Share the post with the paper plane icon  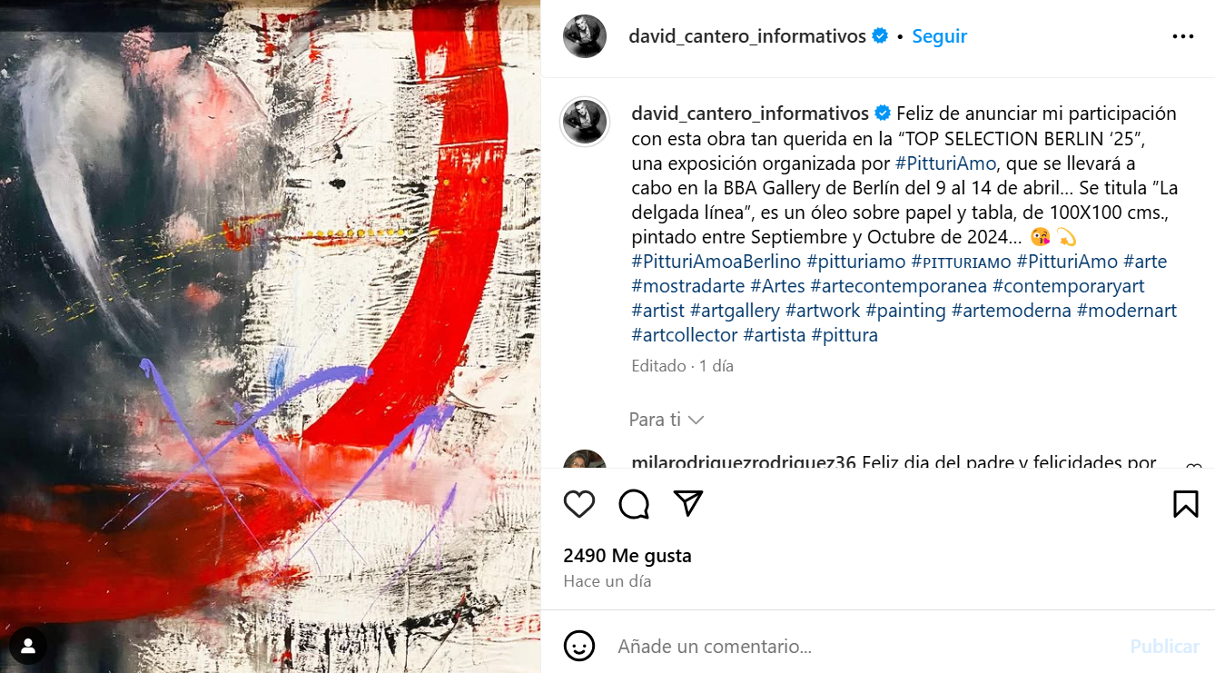(688, 504)
